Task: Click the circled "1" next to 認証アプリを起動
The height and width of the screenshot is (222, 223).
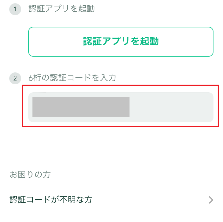Action: tap(15, 9)
